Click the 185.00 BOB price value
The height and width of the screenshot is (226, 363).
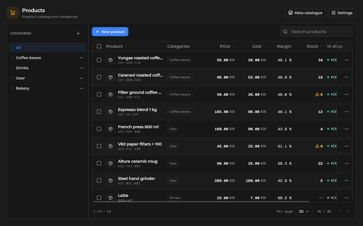point(225,112)
